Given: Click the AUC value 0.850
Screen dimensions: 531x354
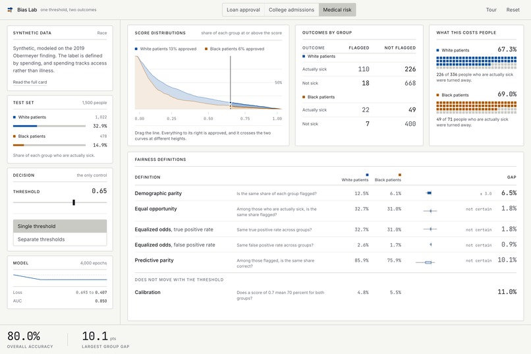Looking at the screenshot, I should (x=101, y=301).
